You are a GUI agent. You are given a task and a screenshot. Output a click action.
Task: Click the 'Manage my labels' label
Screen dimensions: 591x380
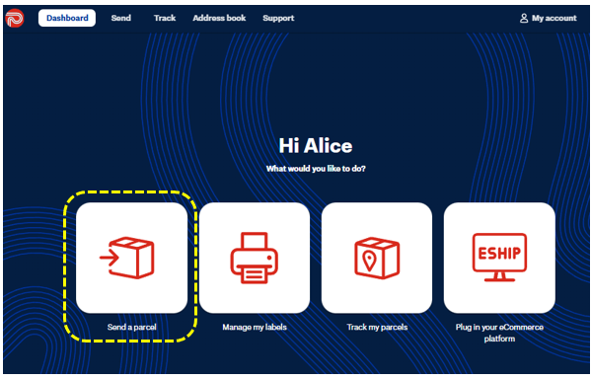click(x=255, y=327)
